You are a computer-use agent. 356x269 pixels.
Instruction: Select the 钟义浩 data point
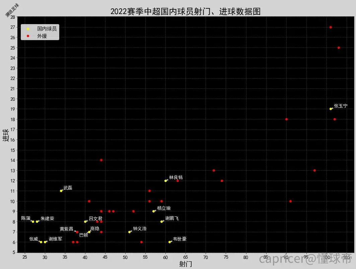129,232
